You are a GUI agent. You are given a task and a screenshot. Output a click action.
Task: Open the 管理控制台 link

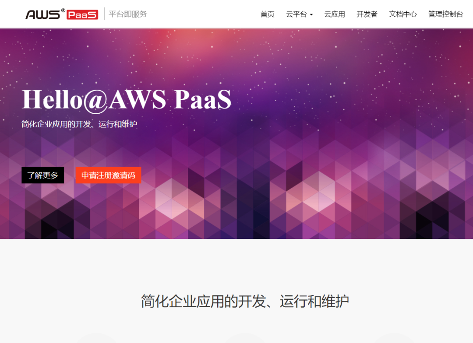[x=445, y=14]
